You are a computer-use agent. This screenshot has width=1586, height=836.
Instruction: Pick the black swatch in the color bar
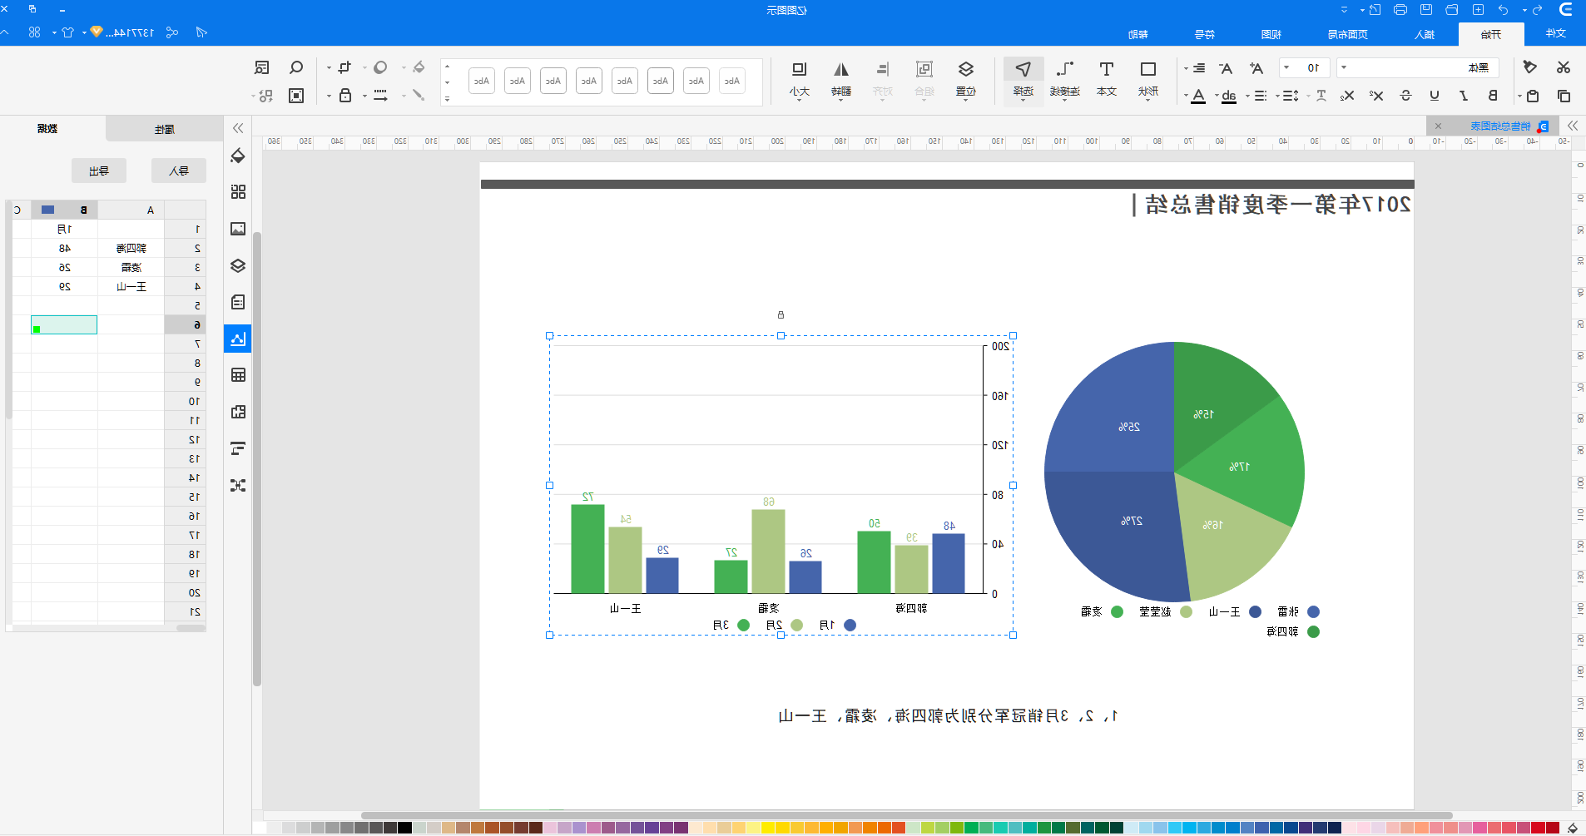[404, 828]
